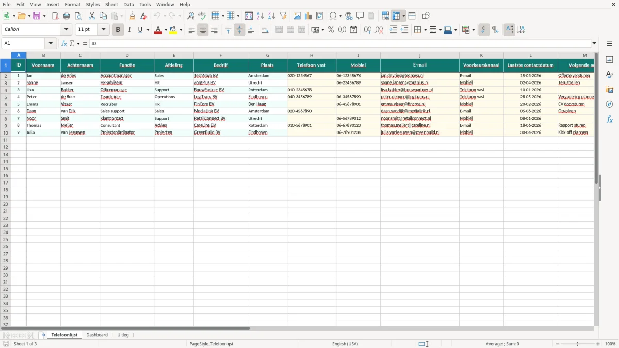Expand the Formula Bar arrow
Viewport: 619px width, 348px height.
(594, 43)
